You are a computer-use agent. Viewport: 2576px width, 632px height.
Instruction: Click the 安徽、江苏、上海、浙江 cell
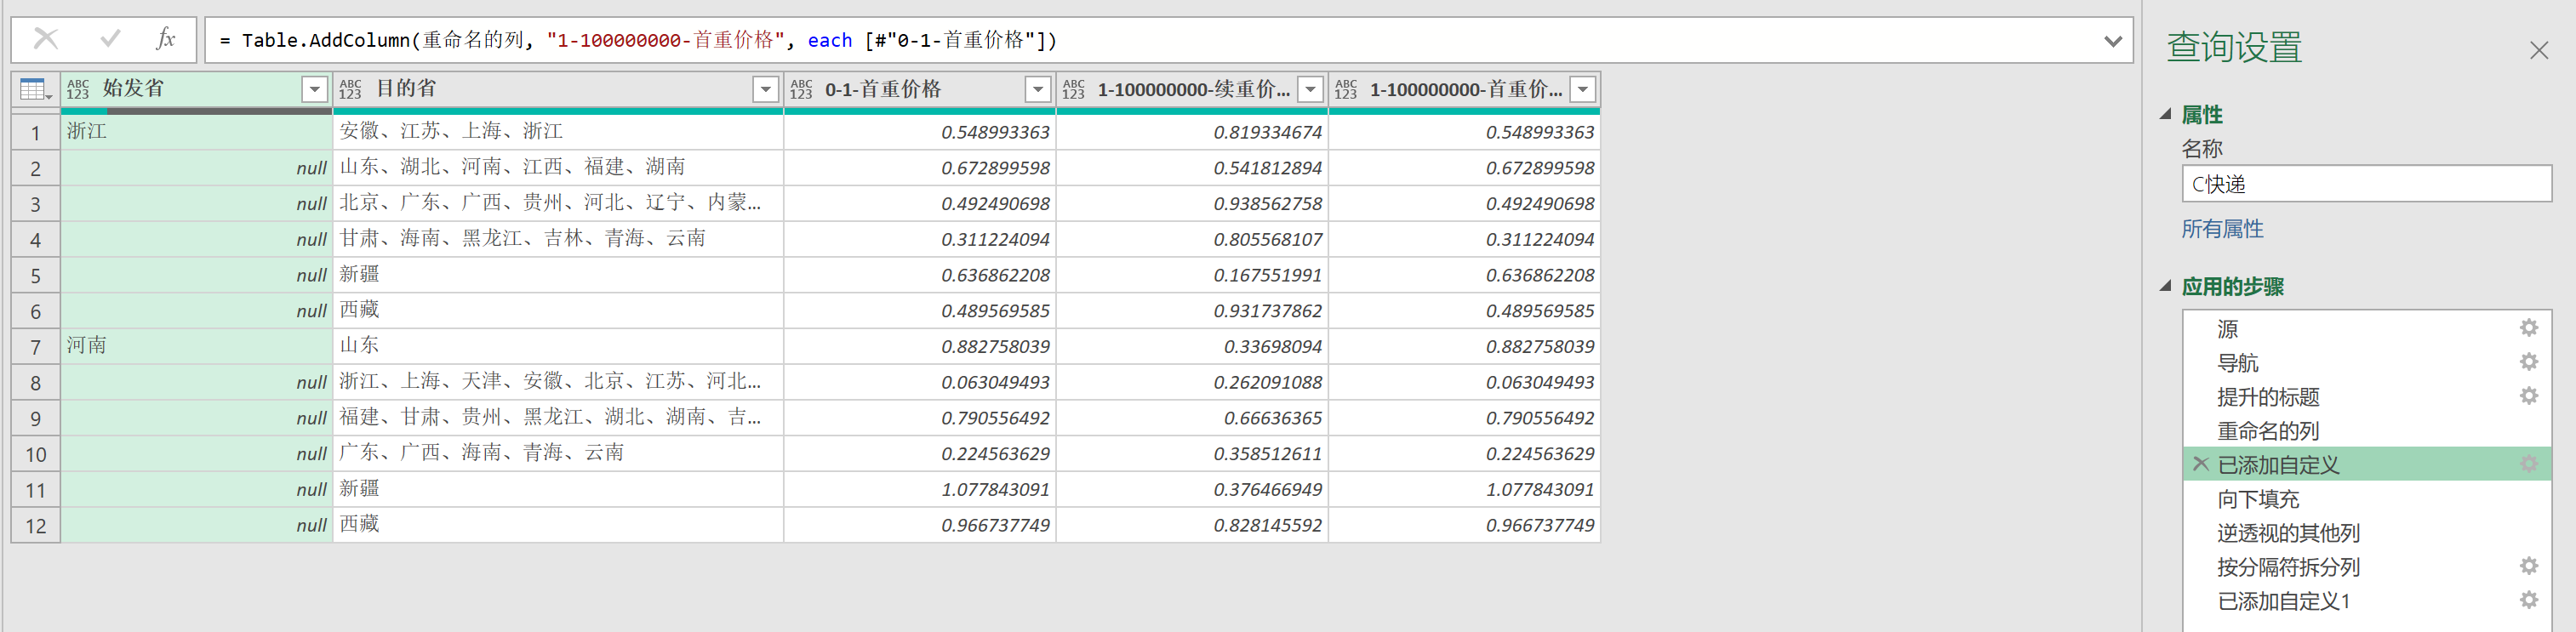coord(558,132)
